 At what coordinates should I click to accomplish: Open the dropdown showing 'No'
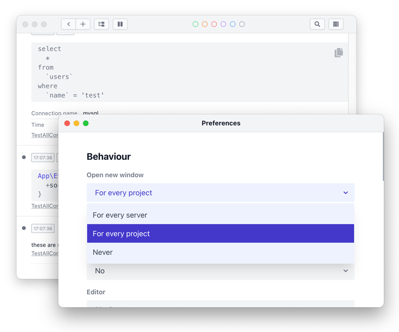click(x=220, y=271)
